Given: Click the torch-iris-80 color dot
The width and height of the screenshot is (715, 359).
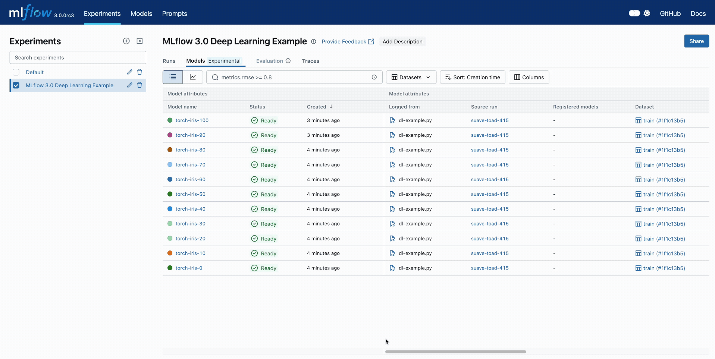Looking at the screenshot, I should click(x=170, y=150).
